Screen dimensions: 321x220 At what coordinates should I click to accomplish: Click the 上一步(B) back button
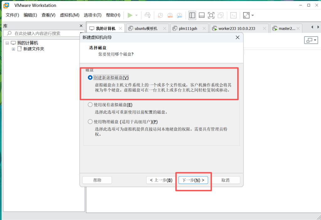pos(161,180)
